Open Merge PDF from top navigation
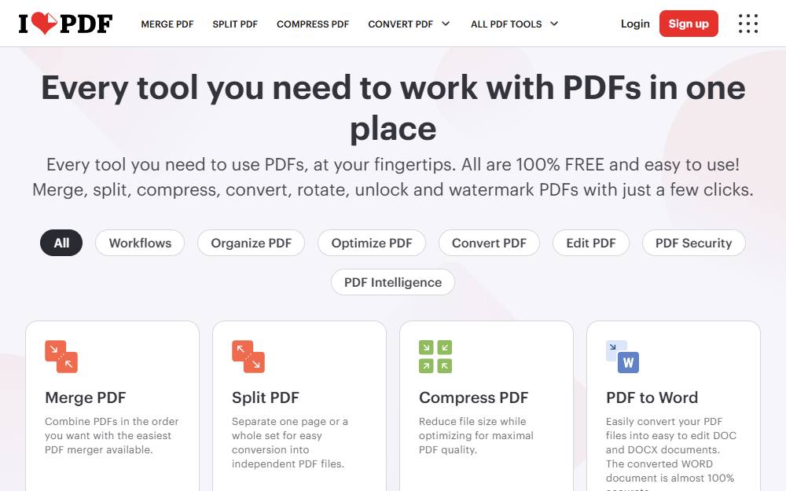The width and height of the screenshot is (786, 491). pyautogui.click(x=167, y=24)
